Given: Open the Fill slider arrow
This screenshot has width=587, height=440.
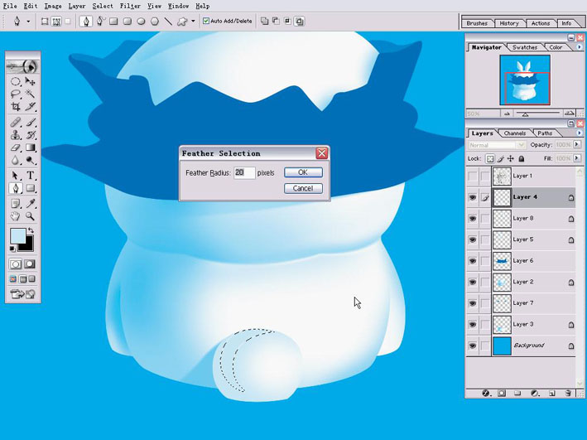Looking at the screenshot, I should pos(577,158).
